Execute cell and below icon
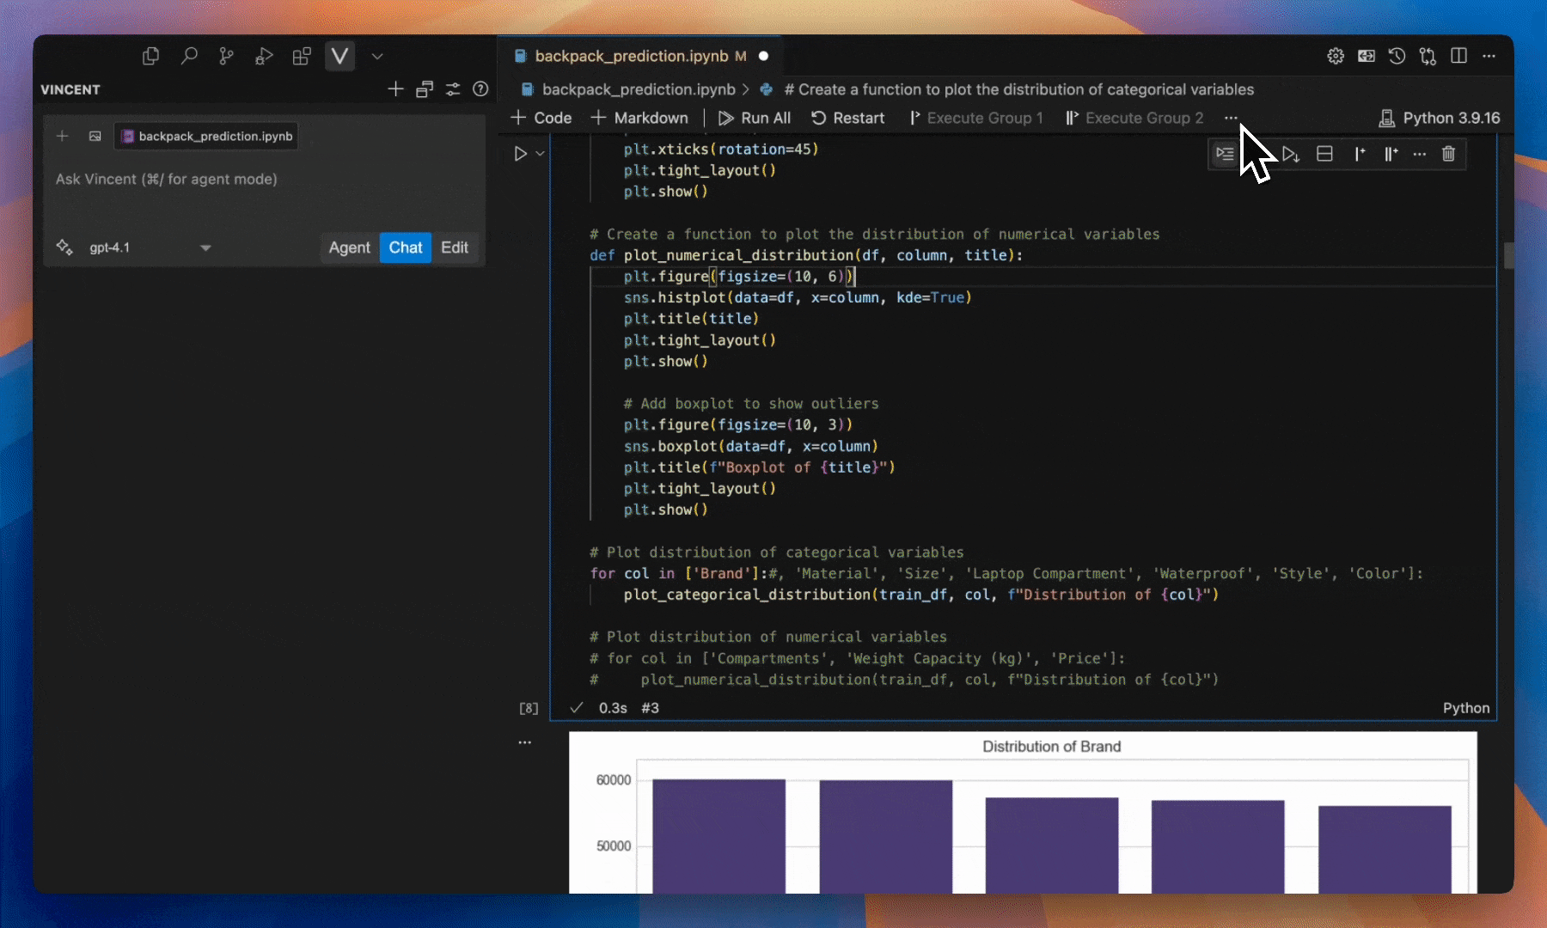 [1291, 154]
